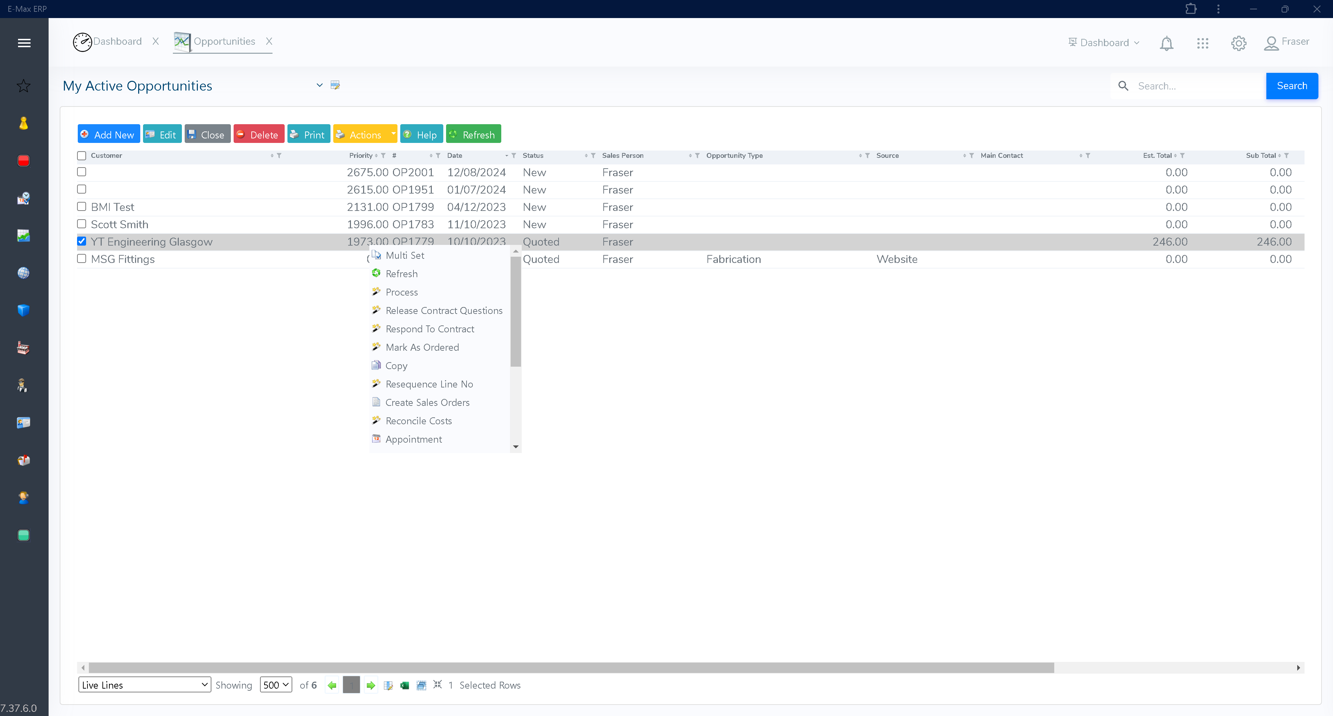Click the factory icon in the left sidebar

tap(23, 347)
